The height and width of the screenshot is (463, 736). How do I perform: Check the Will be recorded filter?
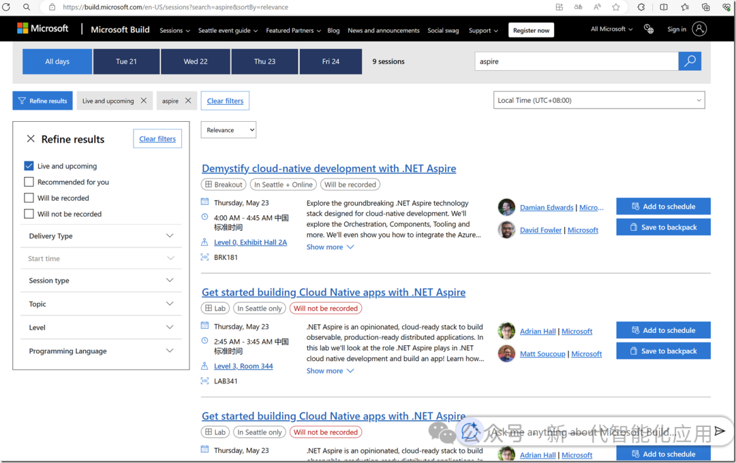[28, 197]
